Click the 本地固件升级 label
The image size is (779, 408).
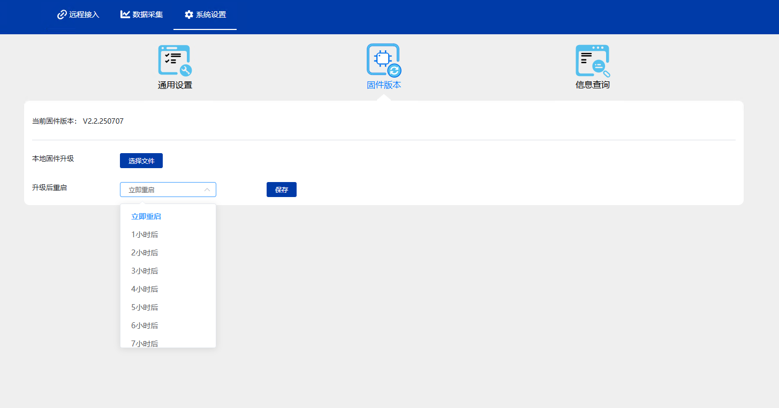point(53,158)
